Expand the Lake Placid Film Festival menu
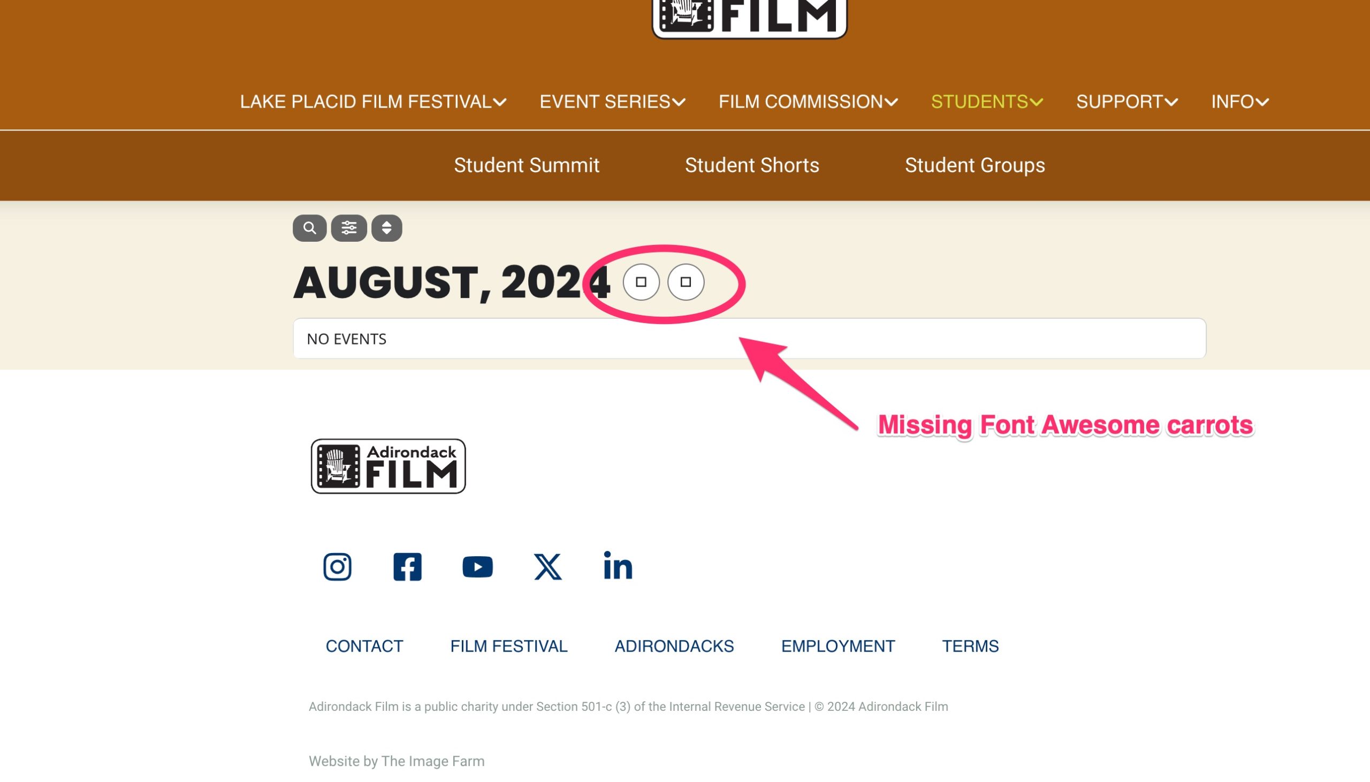The width and height of the screenshot is (1370, 782). tap(373, 102)
